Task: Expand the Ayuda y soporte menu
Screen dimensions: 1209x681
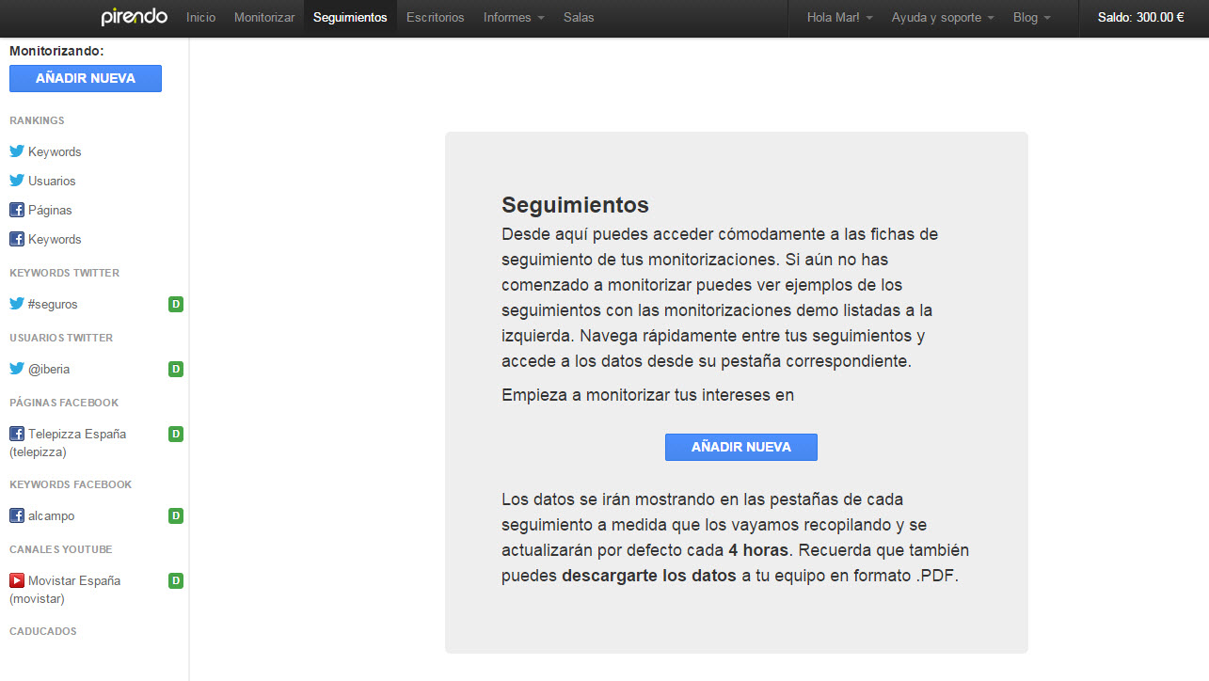Action: 943,18
